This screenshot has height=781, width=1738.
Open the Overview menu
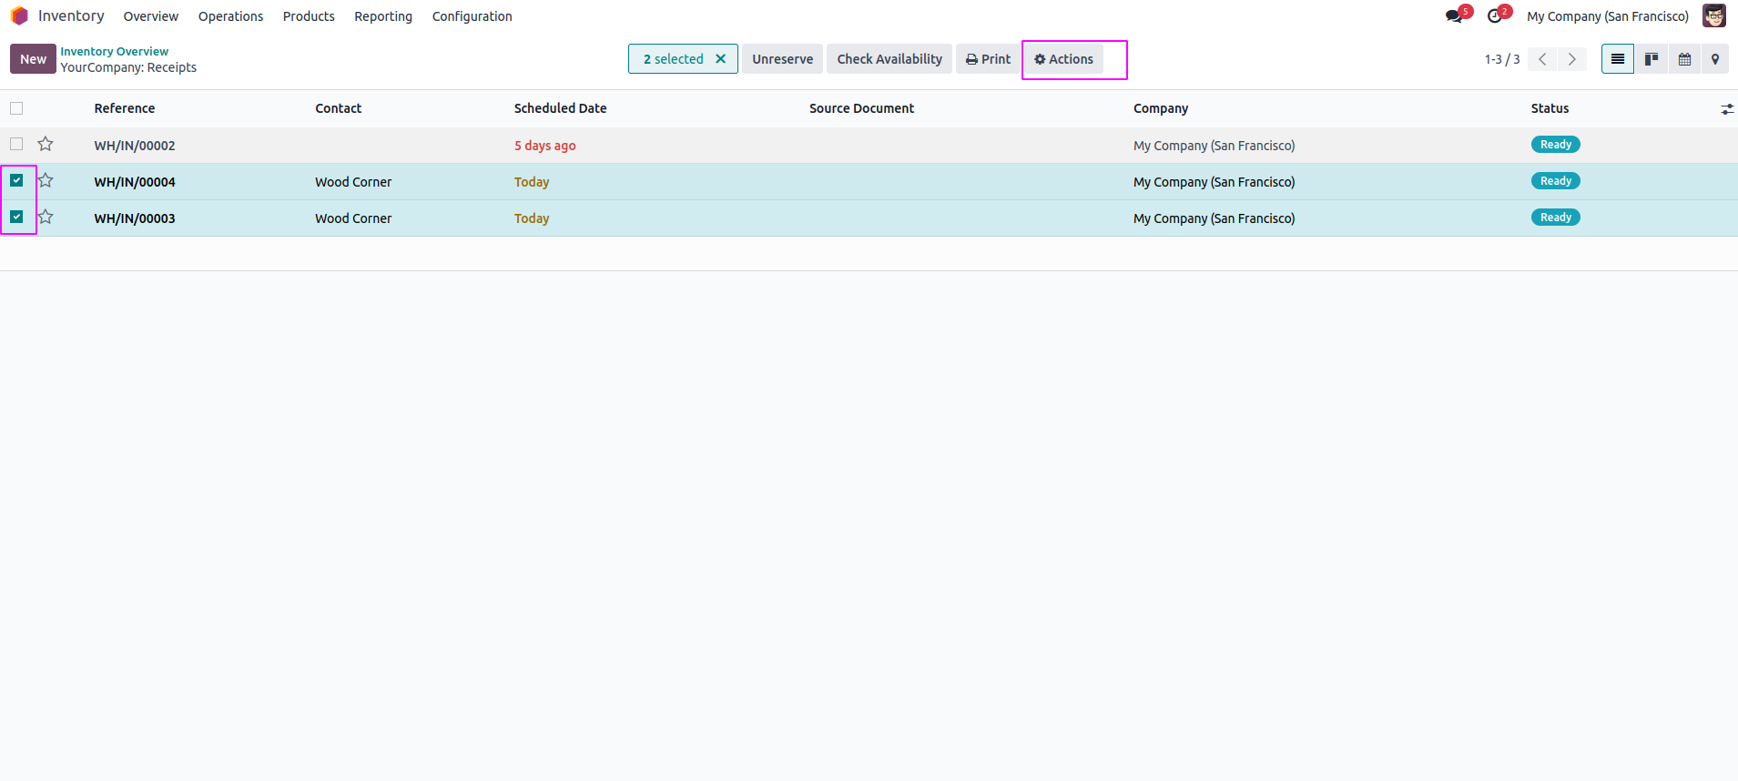coord(151,16)
